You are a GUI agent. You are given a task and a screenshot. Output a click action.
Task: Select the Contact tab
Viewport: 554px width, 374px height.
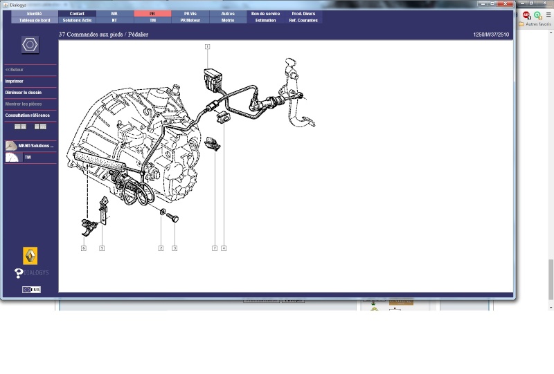77,14
